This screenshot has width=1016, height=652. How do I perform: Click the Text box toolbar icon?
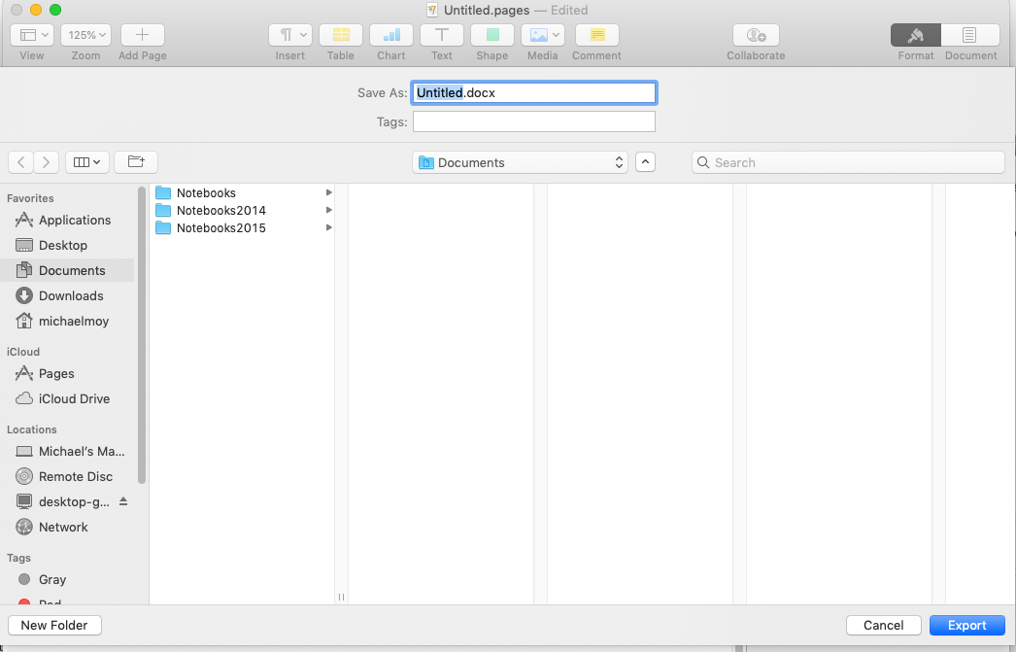tap(442, 35)
